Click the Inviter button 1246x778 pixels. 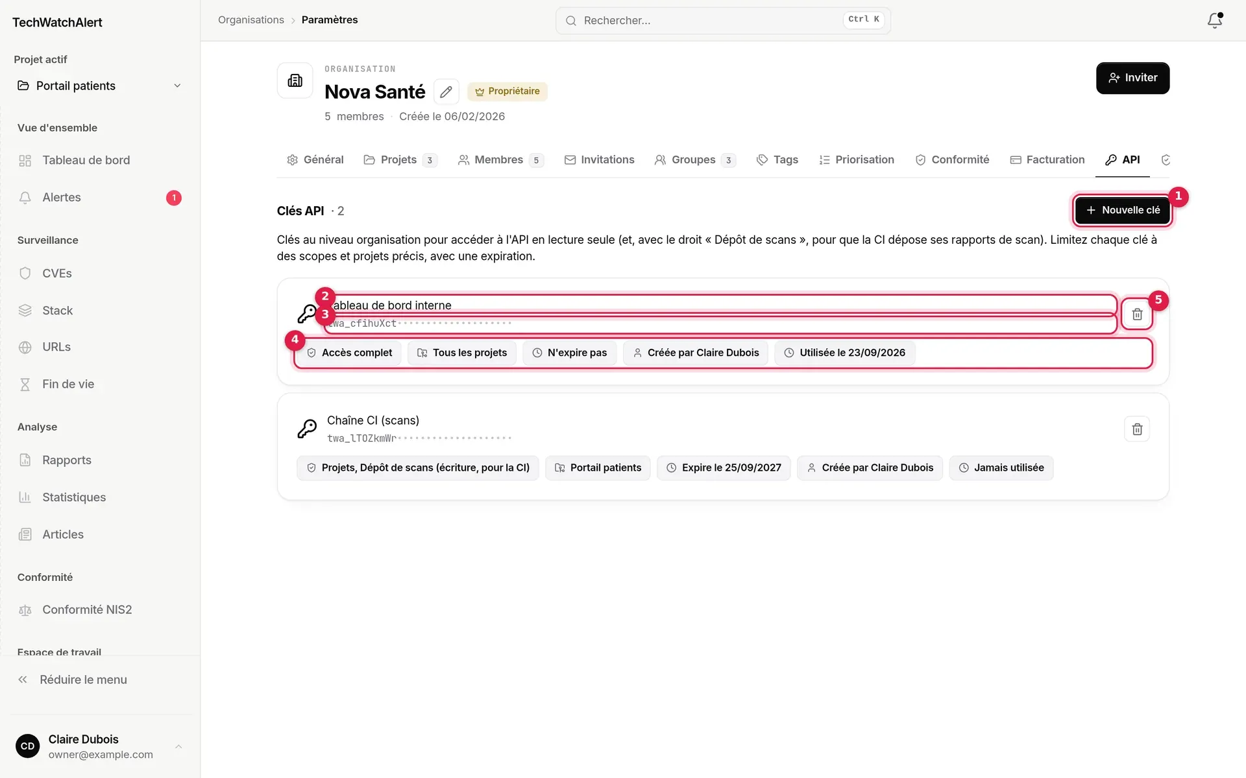[x=1132, y=78]
